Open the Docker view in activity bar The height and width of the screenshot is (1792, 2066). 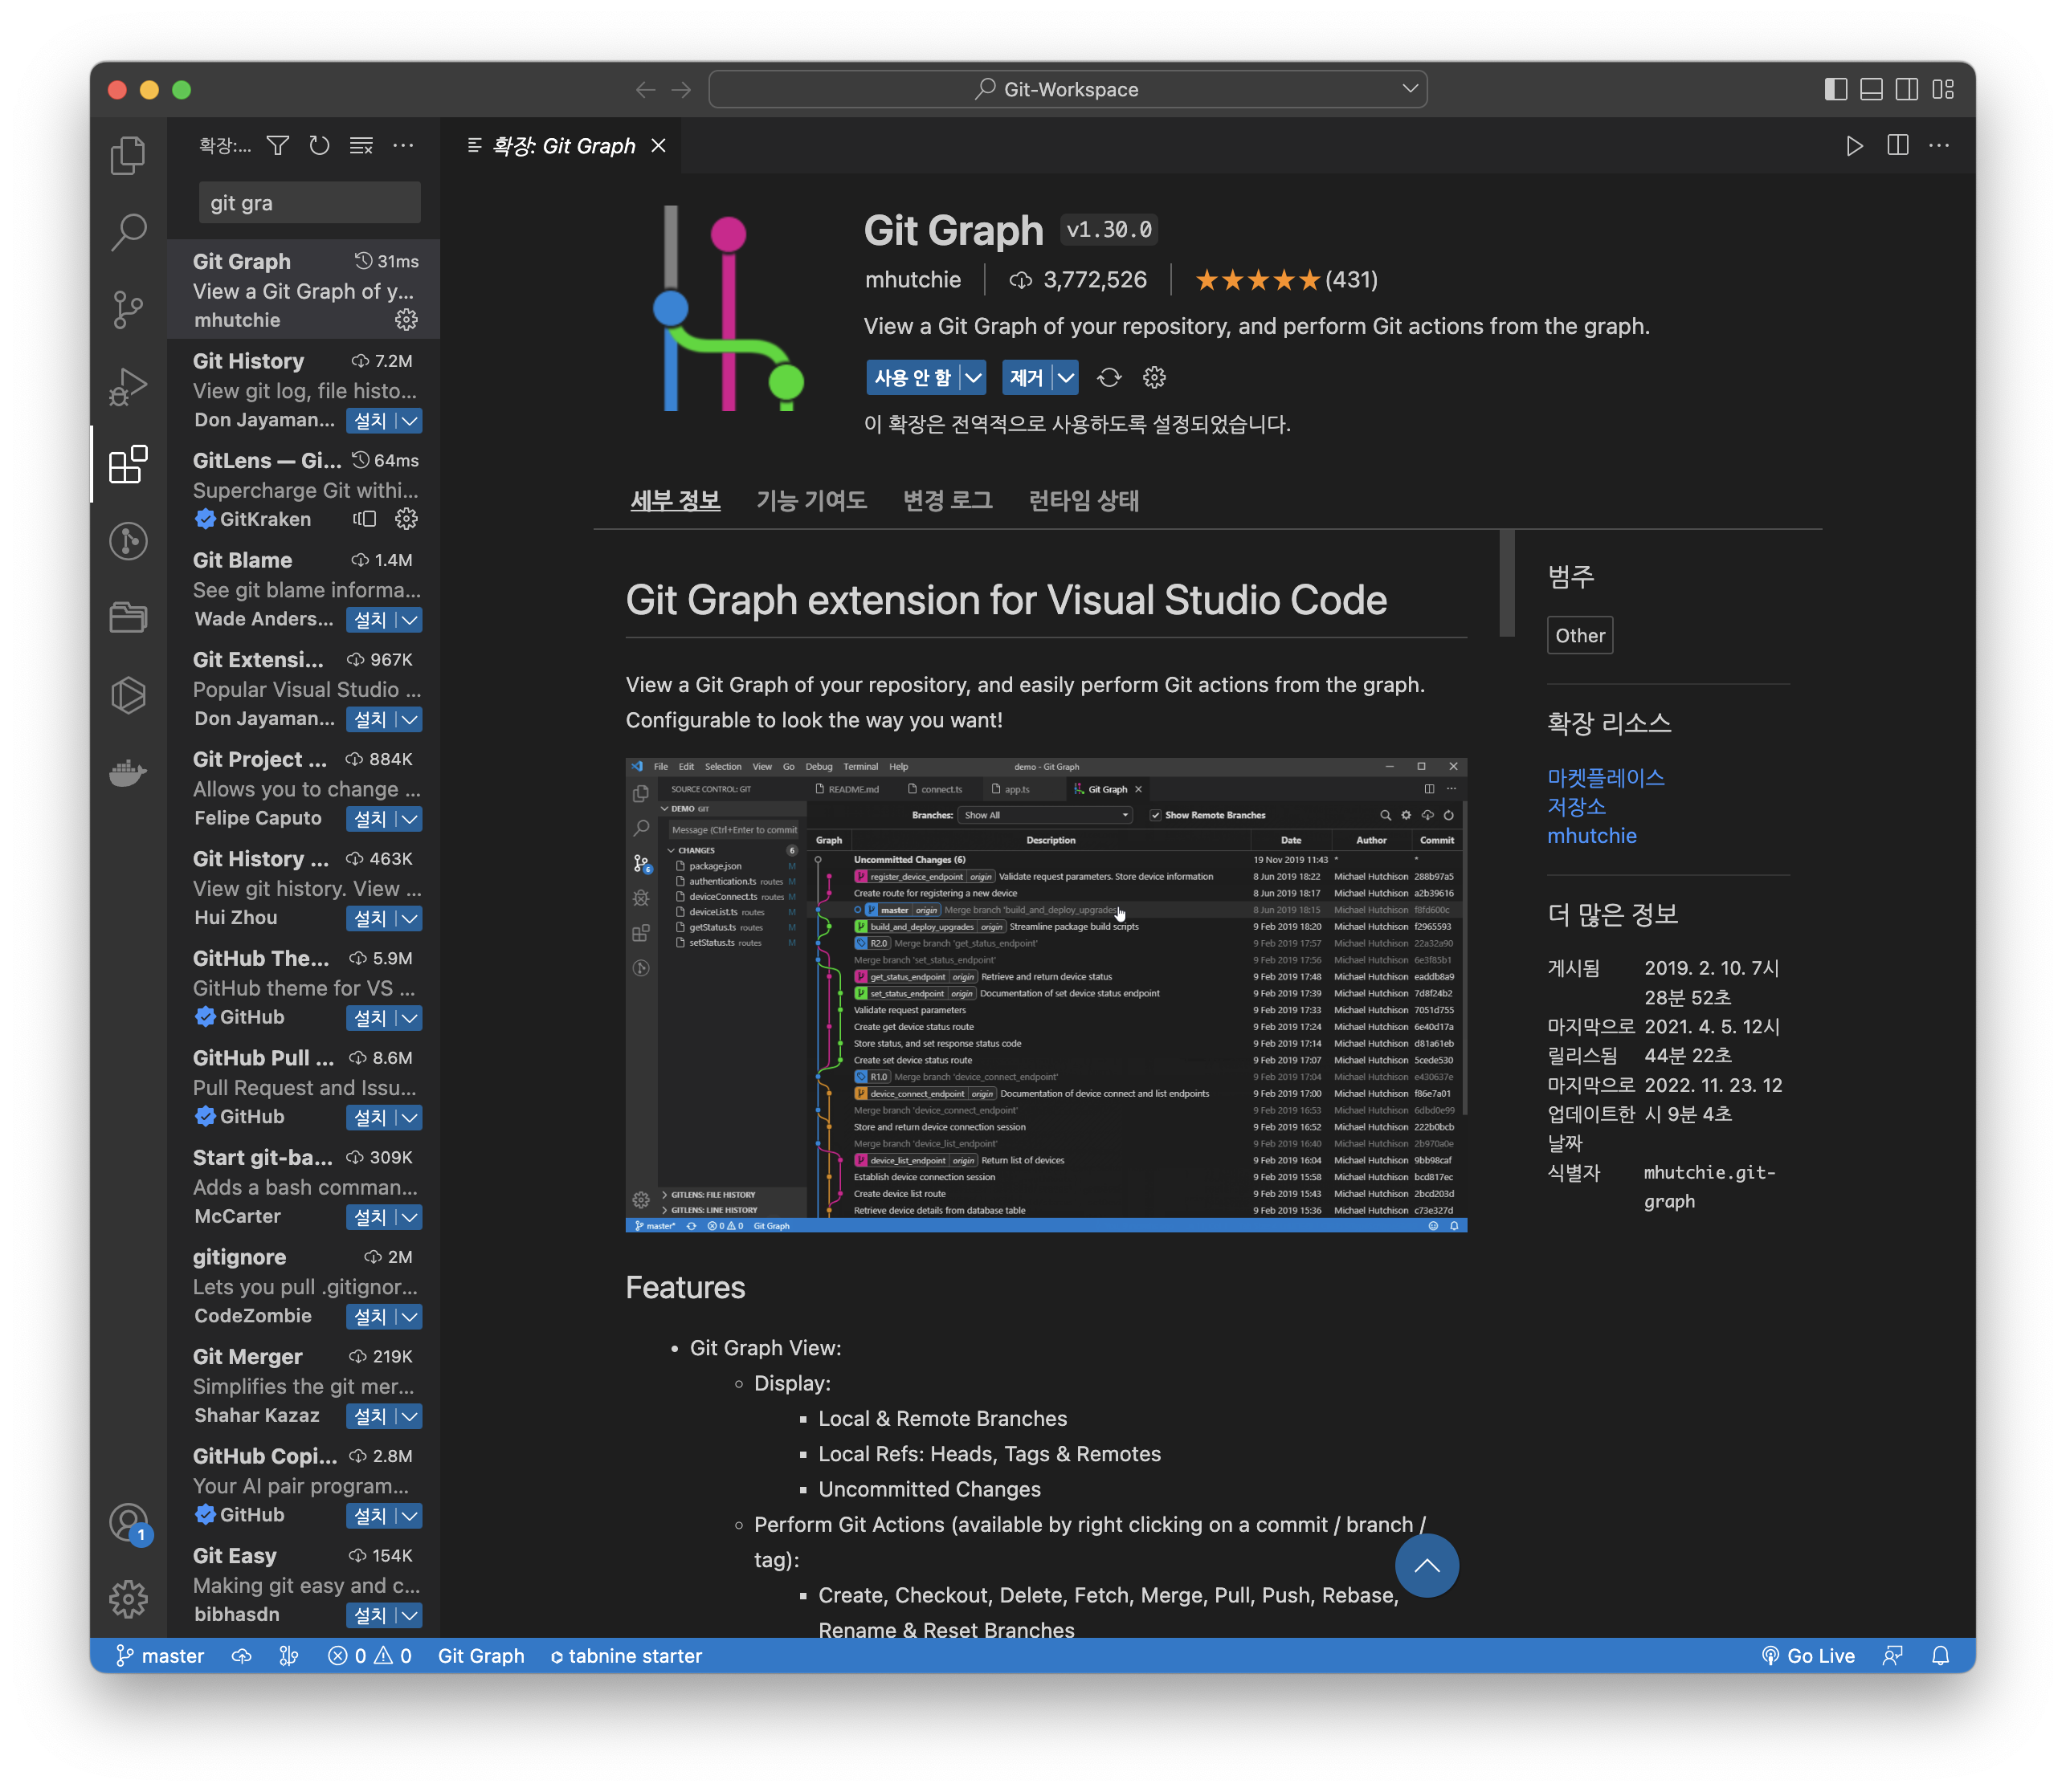click(128, 772)
